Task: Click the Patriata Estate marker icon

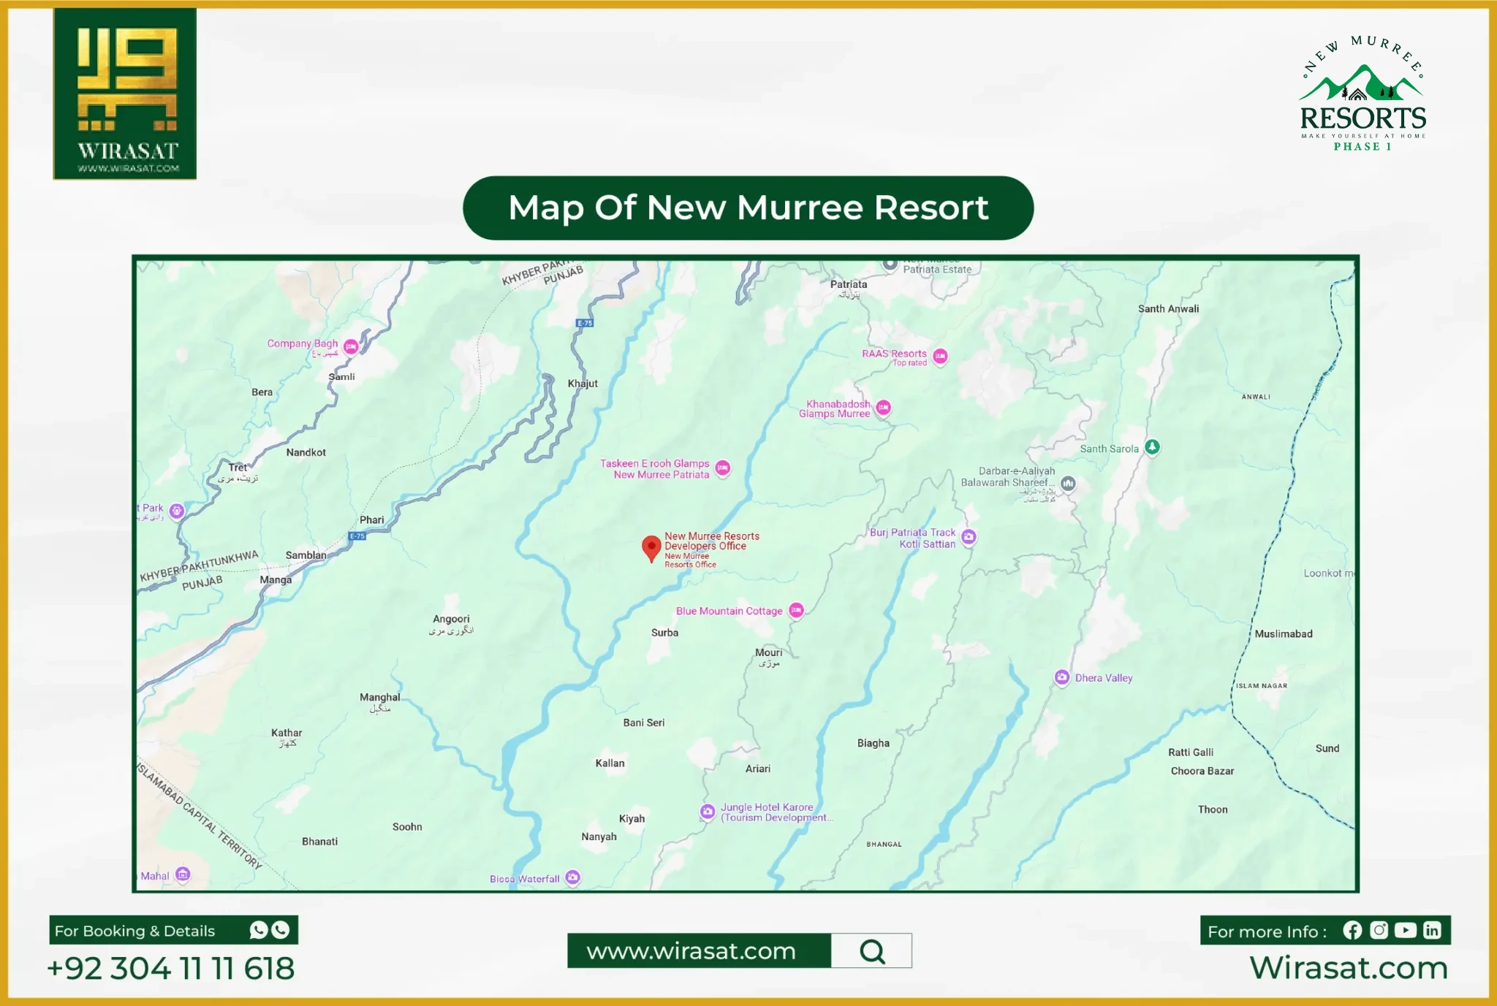Action: 890,264
